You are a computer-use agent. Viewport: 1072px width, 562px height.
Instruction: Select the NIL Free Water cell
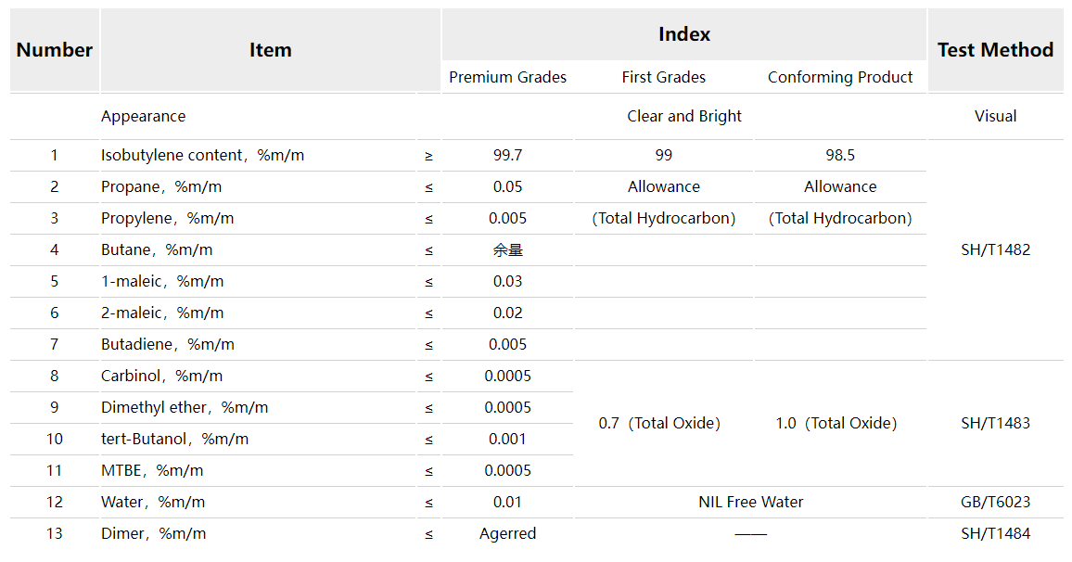[x=750, y=502]
